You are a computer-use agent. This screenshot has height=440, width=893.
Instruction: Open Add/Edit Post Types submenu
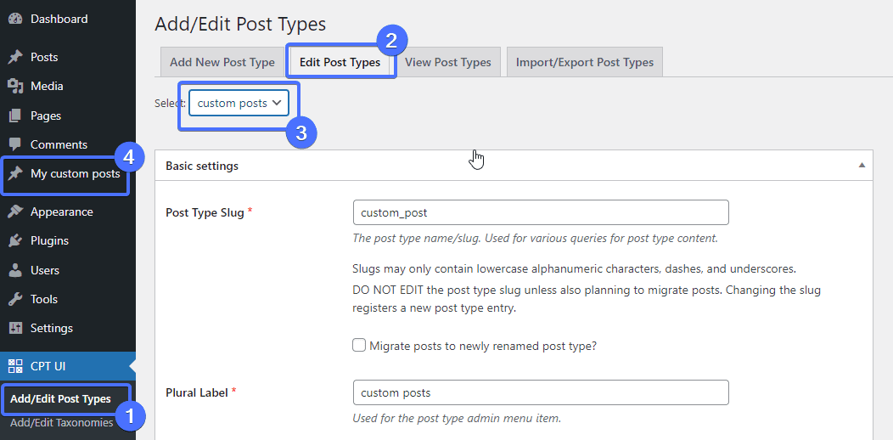click(60, 399)
